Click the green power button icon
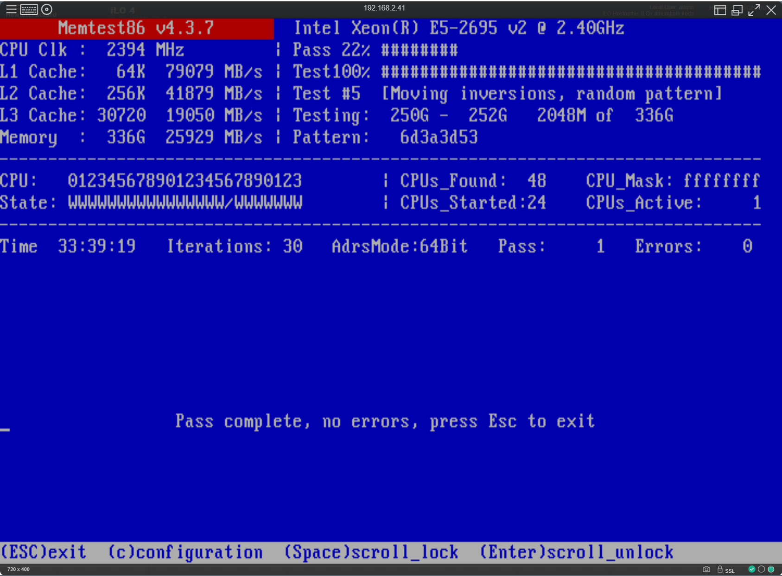This screenshot has height=576, width=782. [771, 569]
